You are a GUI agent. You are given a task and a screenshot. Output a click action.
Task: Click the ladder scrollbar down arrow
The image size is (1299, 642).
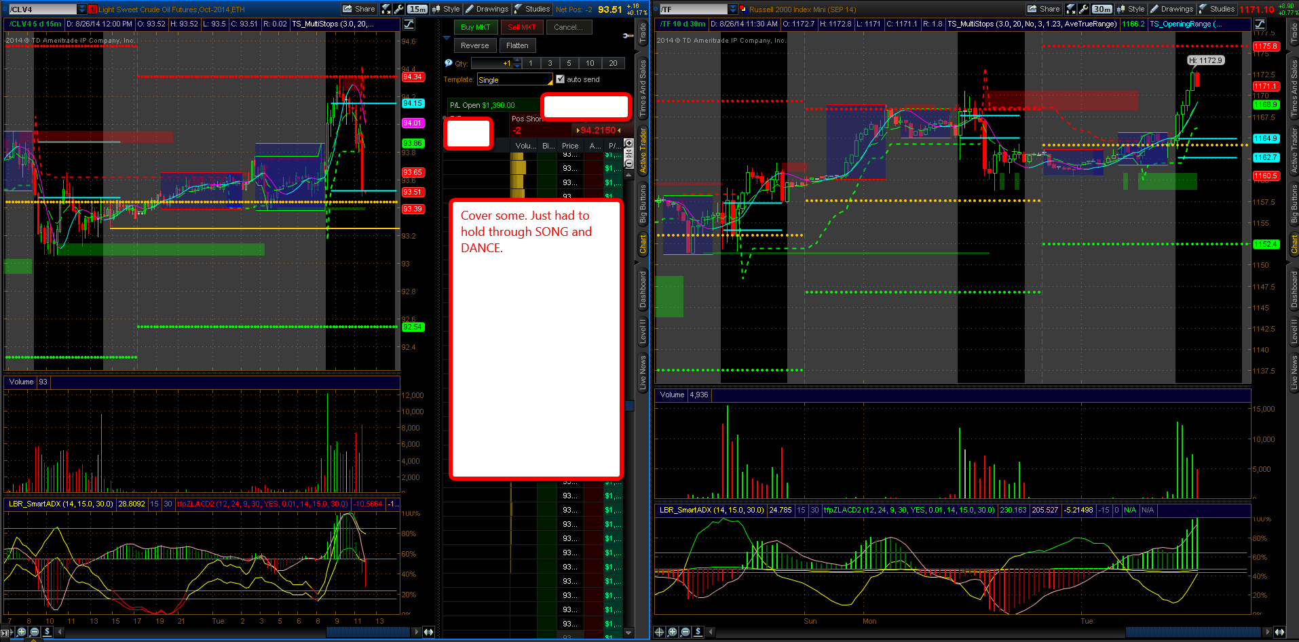[628, 633]
